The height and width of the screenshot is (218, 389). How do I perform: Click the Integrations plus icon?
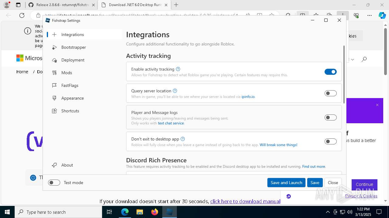(54, 35)
